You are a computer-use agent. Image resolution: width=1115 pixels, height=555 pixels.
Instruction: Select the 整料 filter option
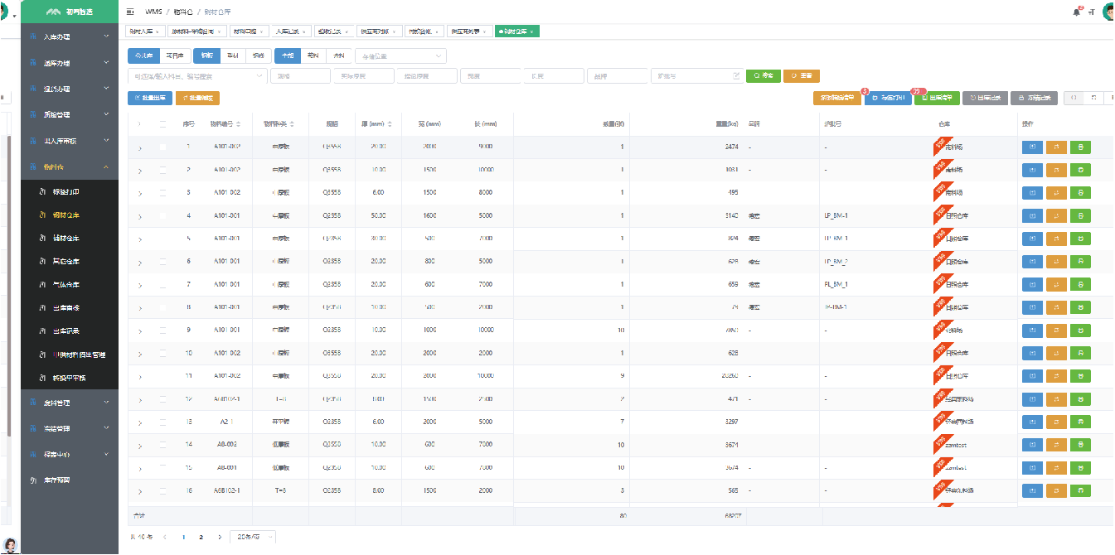pyautogui.click(x=312, y=55)
